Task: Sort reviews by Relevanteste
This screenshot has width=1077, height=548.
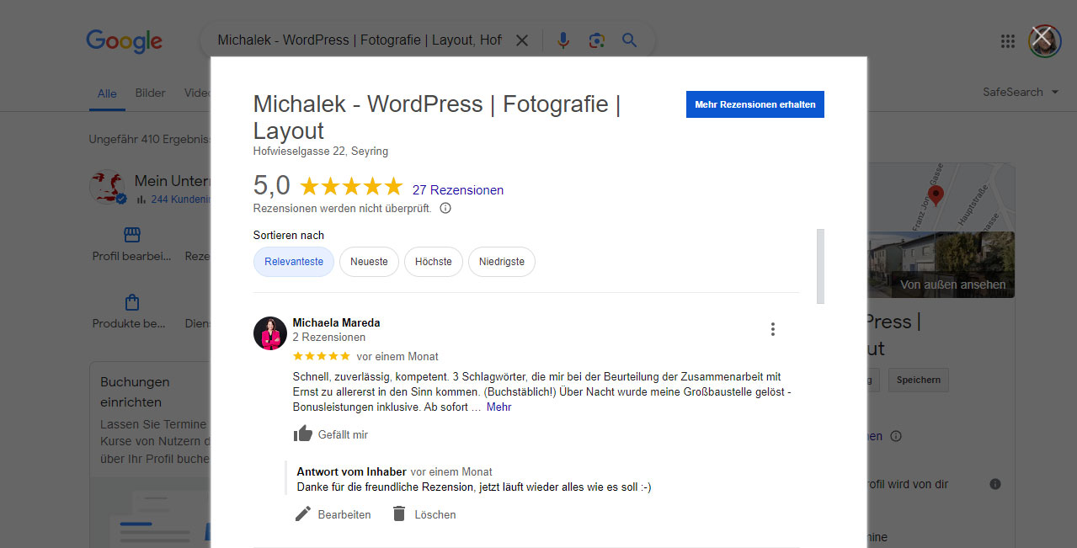Action: click(294, 262)
